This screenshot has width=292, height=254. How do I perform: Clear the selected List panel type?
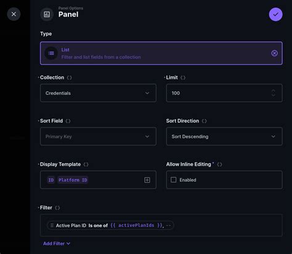[x=274, y=53]
